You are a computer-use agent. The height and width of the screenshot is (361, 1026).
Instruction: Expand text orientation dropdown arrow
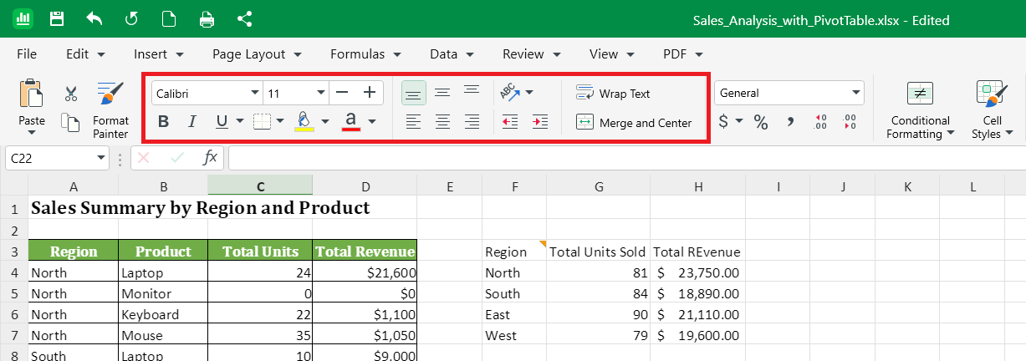coord(528,93)
